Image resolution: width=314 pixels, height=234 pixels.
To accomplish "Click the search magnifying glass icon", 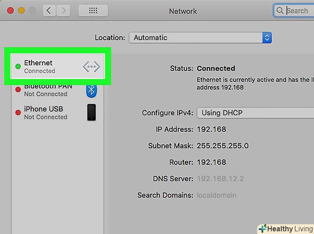I will (280, 10).
